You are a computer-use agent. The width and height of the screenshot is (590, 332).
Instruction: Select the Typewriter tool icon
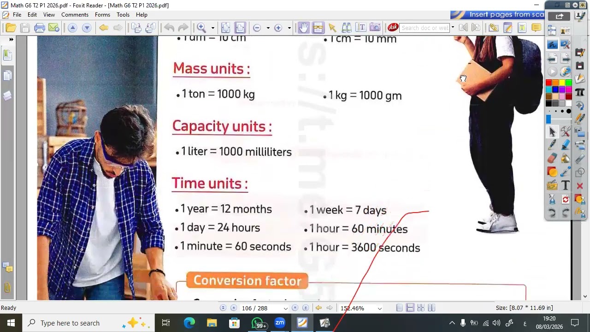point(522,28)
